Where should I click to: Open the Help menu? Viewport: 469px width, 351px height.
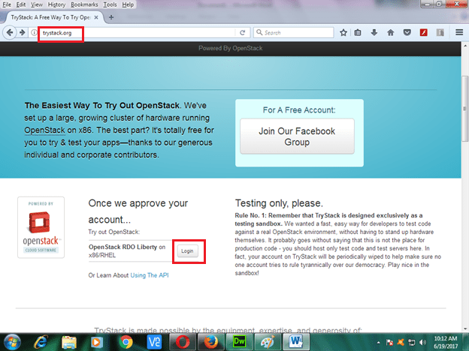click(128, 4)
